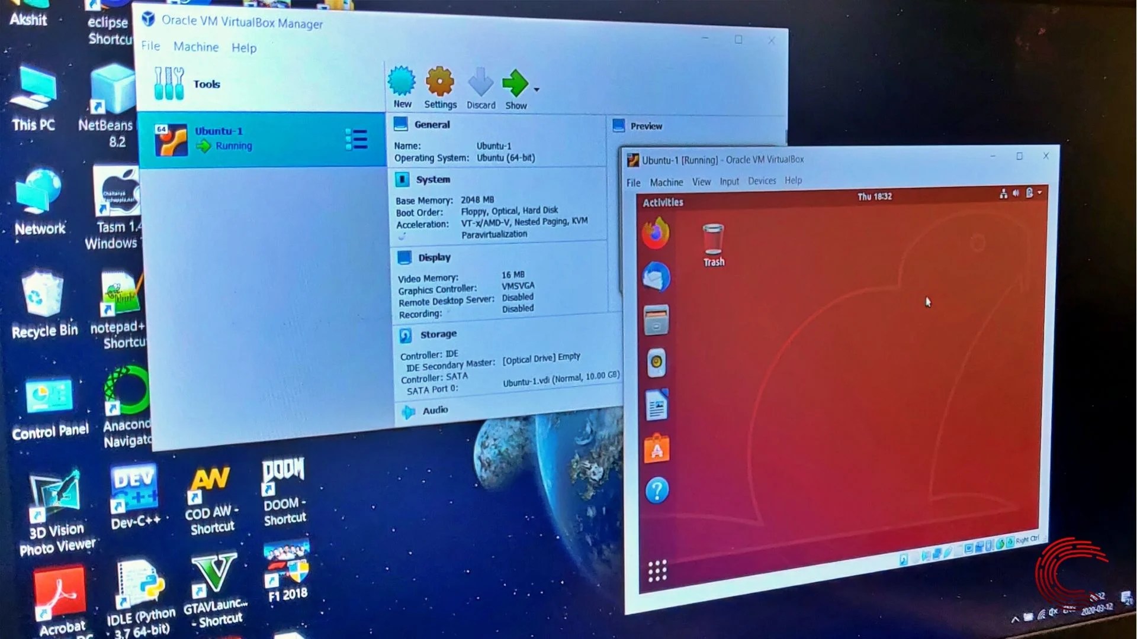The width and height of the screenshot is (1137, 639).
Task: Select the COD AW shortcut icon
Action: coord(211,501)
